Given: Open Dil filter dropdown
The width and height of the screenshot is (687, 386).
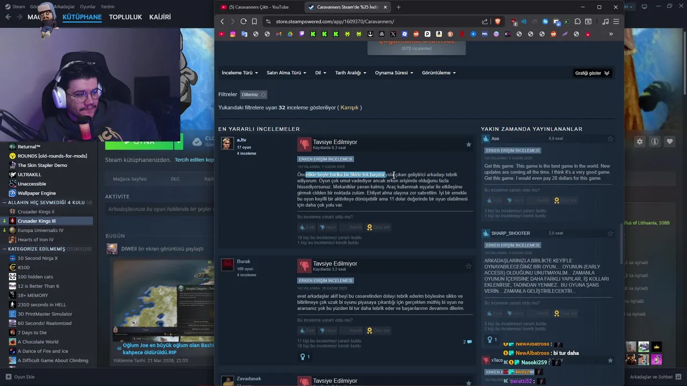Looking at the screenshot, I should (320, 73).
